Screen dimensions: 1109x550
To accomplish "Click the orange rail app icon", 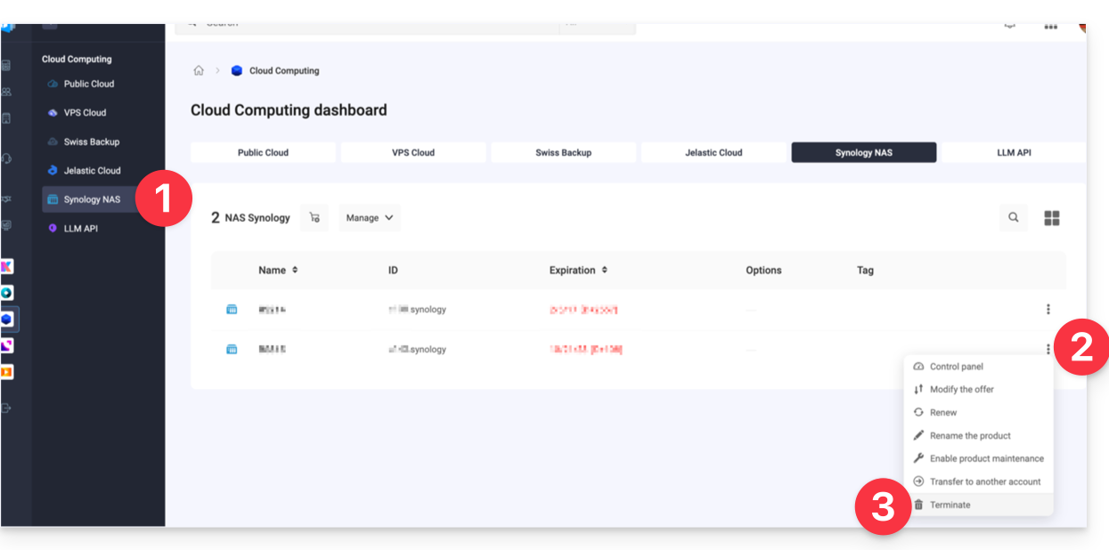I will 7,371.
